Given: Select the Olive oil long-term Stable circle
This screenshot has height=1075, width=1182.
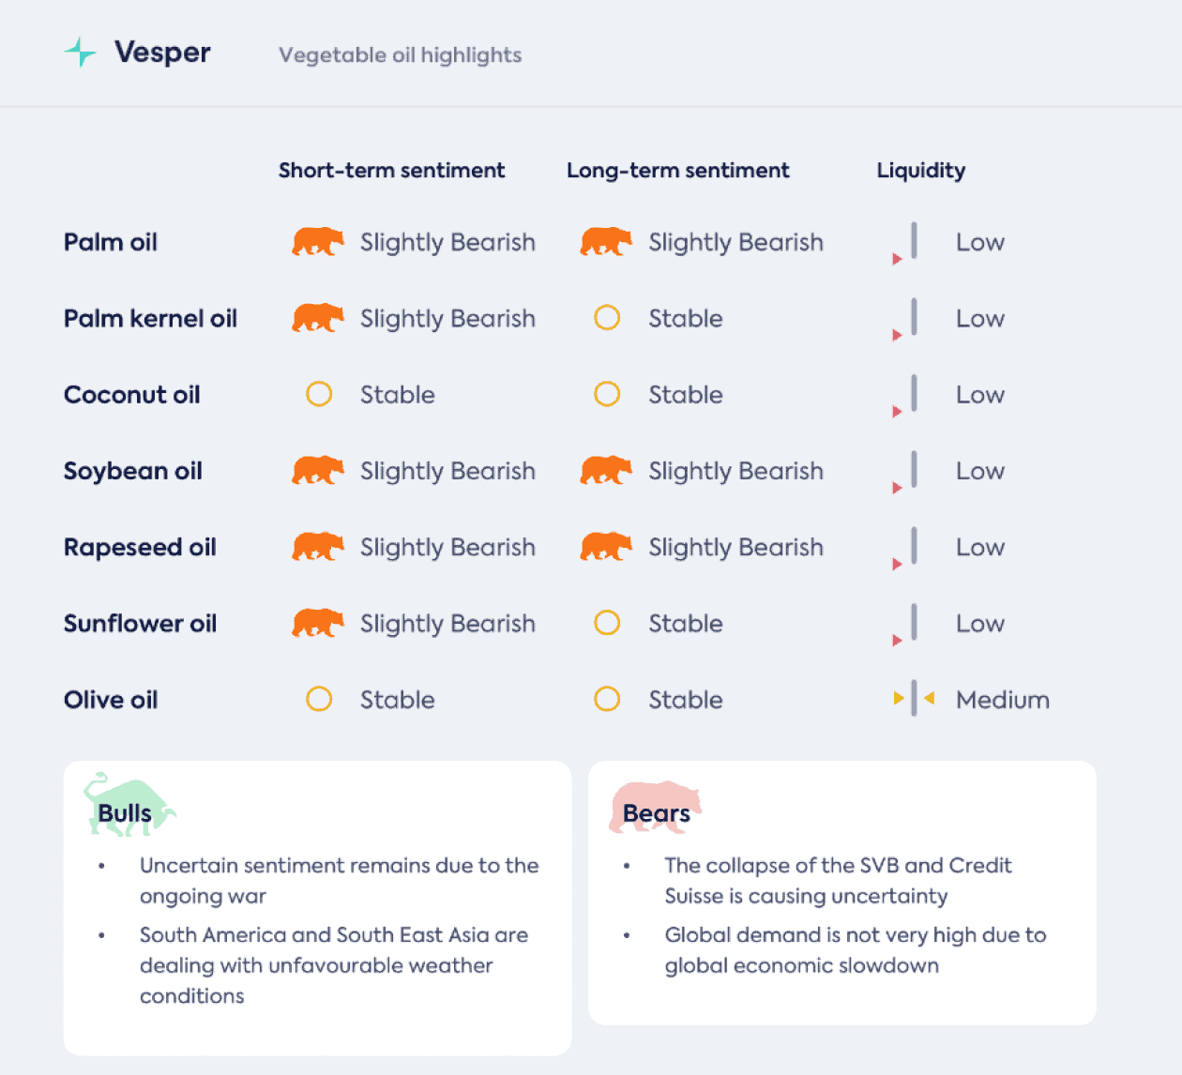Looking at the screenshot, I should point(607,699).
